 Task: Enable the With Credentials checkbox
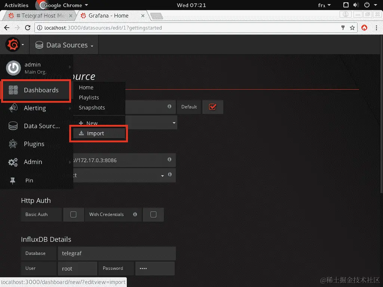click(153, 214)
